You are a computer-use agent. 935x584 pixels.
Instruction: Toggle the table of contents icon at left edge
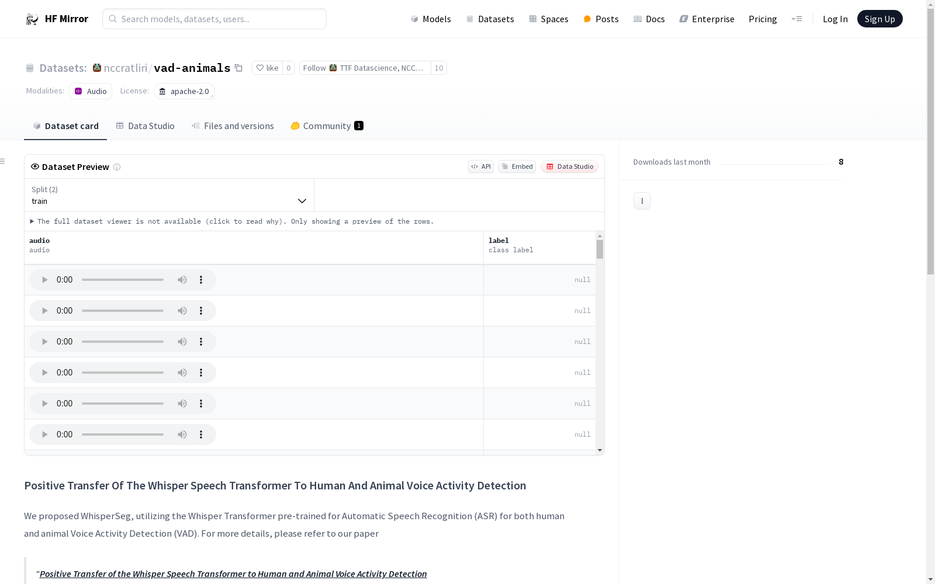click(3, 161)
